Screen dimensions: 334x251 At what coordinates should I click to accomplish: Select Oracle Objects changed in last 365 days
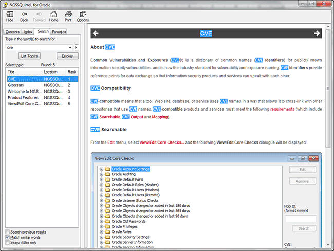click(x=151, y=211)
